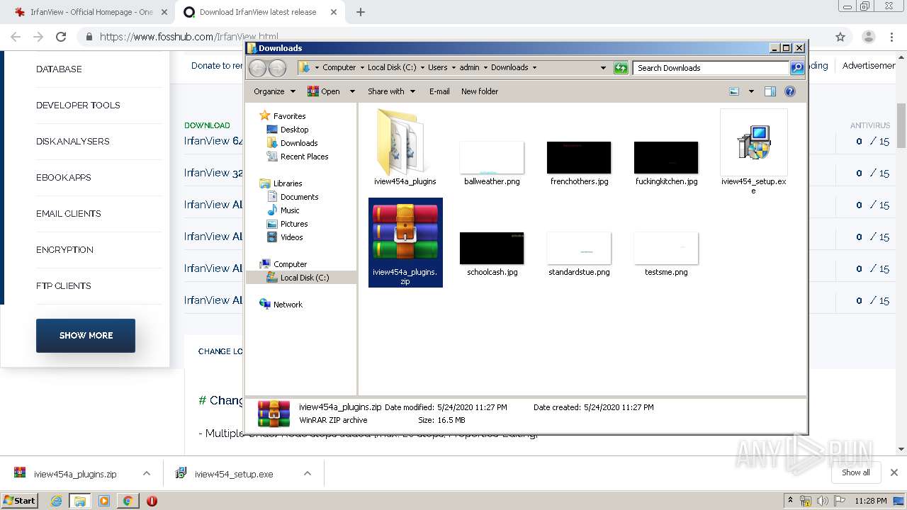Click the refresh address bar icon
Screen dimensions: 907x510
[x=621, y=68]
